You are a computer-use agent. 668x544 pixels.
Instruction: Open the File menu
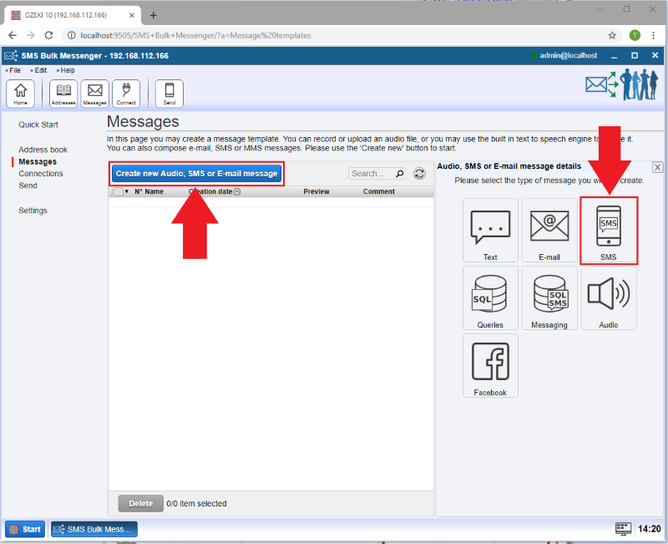coord(14,70)
